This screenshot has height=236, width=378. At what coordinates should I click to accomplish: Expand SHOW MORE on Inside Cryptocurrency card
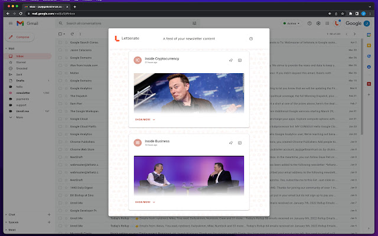coord(145,119)
